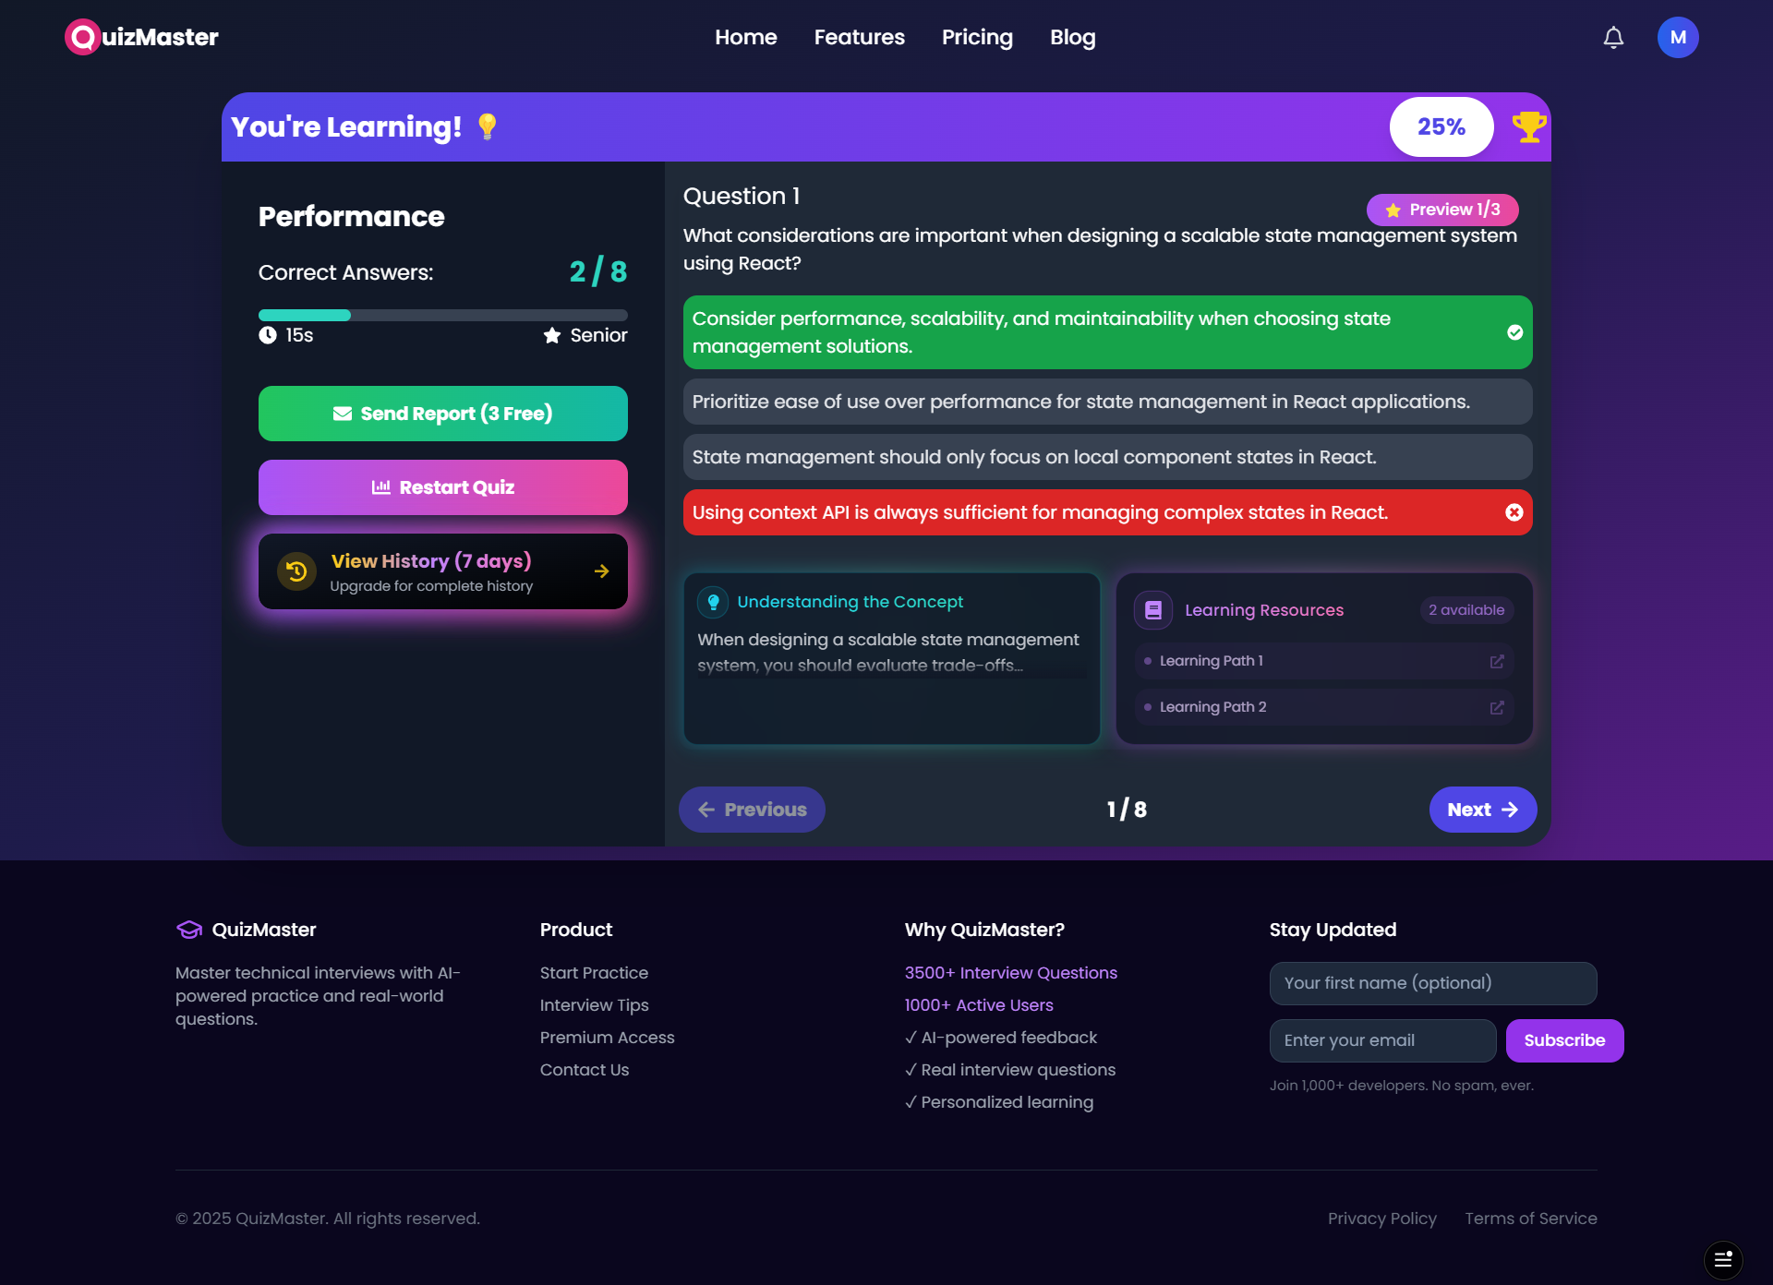Screen dimensions: 1773x1285
Task: Open the M user avatar menu
Action: point(1678,38)
